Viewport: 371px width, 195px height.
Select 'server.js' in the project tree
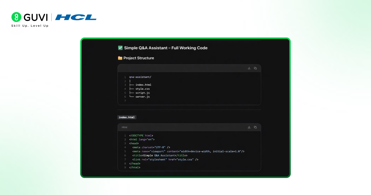coord(143,97)
